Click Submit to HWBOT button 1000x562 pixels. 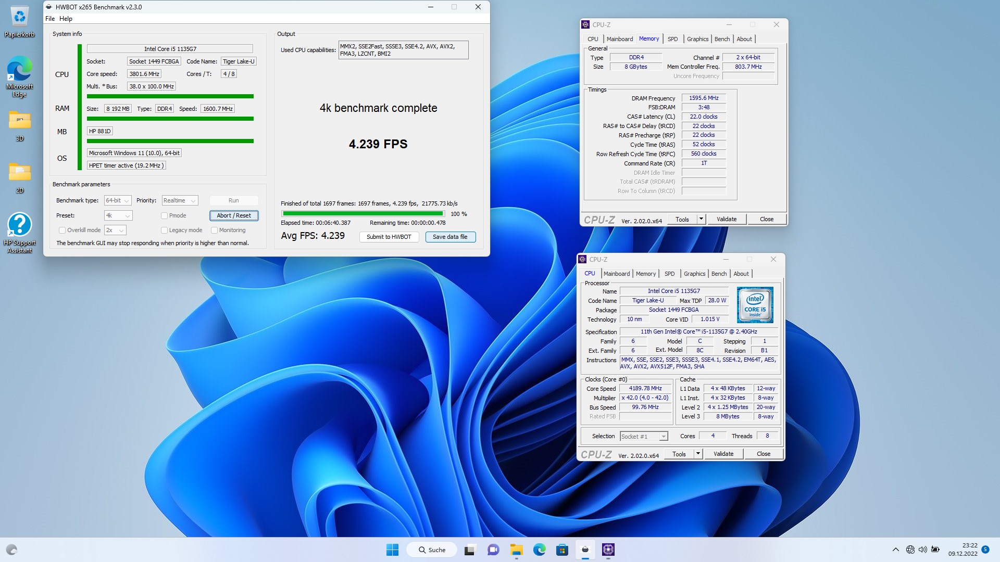tap(389, 237)
